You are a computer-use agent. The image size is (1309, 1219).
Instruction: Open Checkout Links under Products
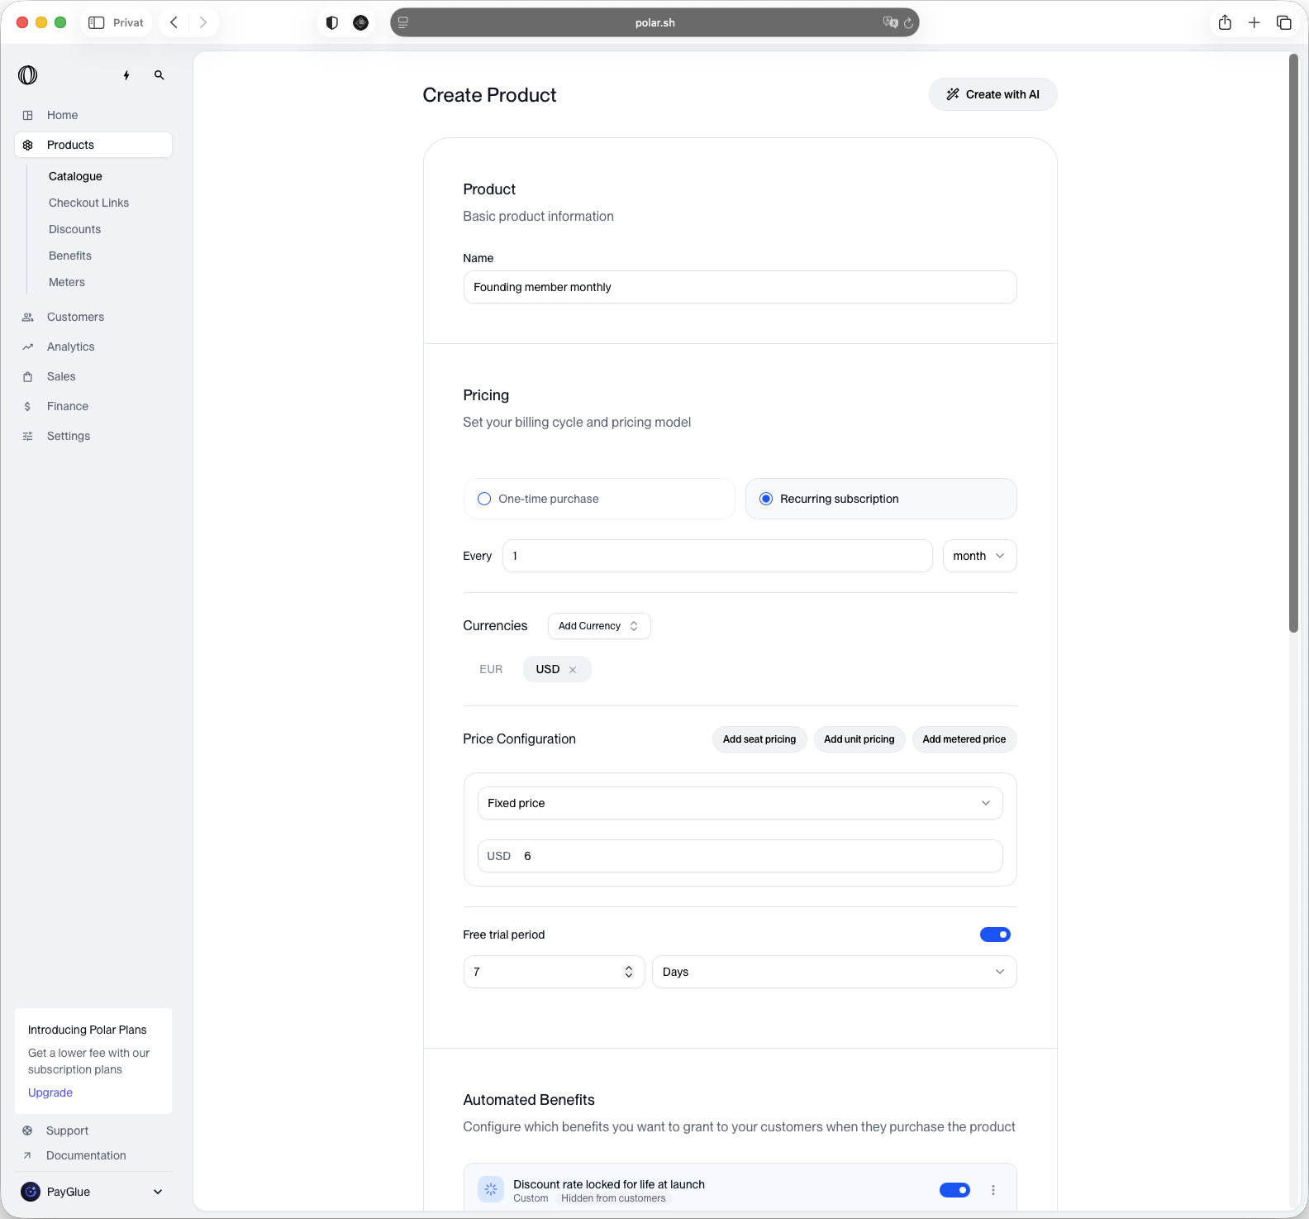click(88, 203)
